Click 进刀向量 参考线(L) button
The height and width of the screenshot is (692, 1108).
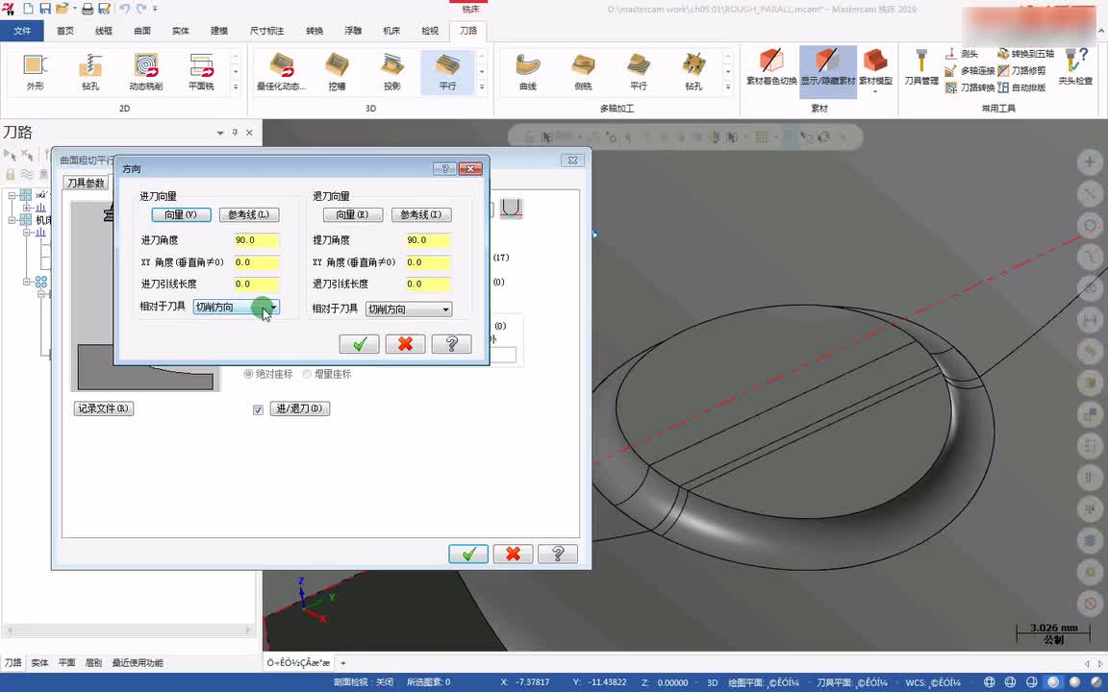(249, 214)
